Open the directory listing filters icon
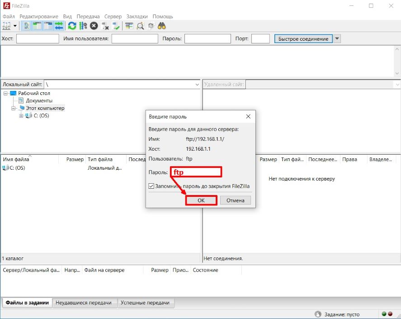The width and height of the screenshot is (401, 319). tap(130, 26)
